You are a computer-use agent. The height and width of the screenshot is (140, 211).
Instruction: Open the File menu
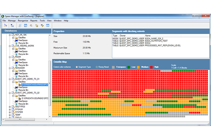(4, 21)
